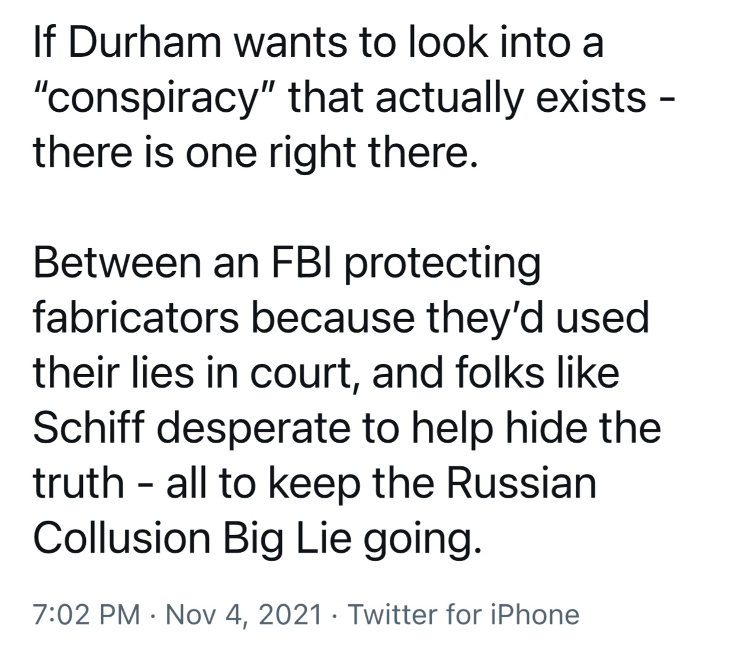Click the 7:02 PM timestamp
The width and height of the screenshot is (735, 651).
click(x=87, y=614)
